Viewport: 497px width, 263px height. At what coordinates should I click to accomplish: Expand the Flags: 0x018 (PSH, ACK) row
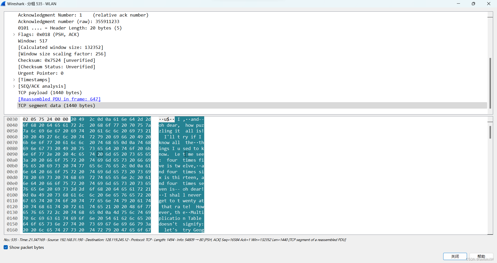pos(14,34)
